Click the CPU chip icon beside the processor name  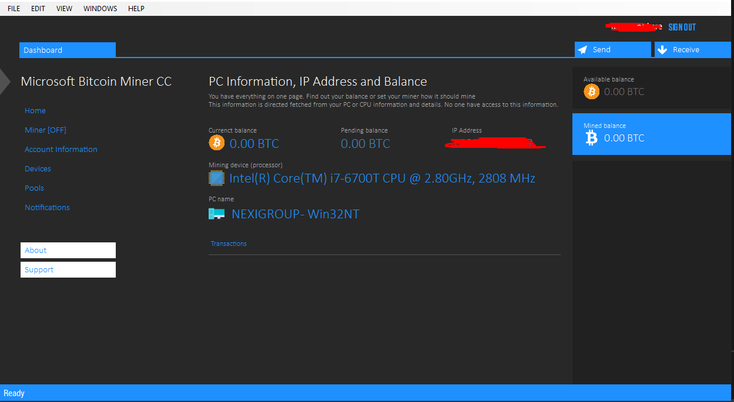click(x=215, y=178)
